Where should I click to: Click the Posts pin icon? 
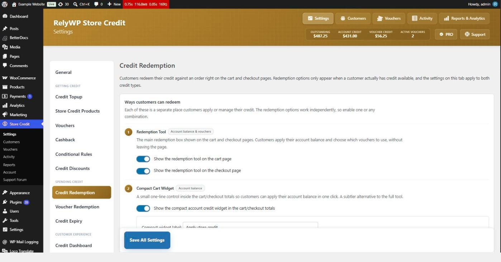tap(5, 29)
